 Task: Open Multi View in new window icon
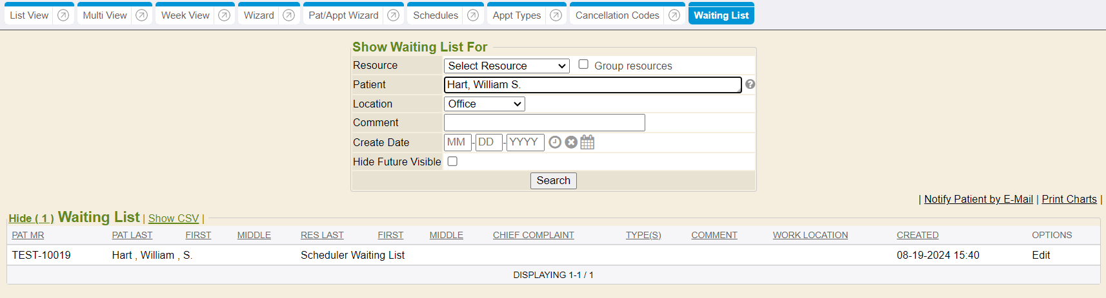[142, 15]
